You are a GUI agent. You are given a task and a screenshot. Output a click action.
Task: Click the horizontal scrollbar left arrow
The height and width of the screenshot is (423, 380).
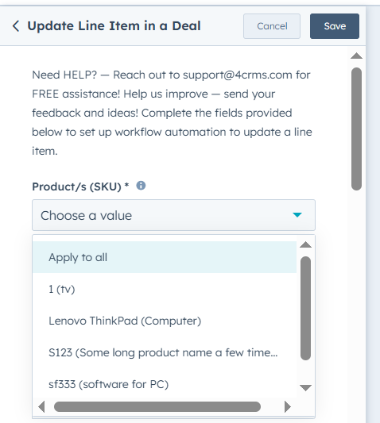coord(41,406)
